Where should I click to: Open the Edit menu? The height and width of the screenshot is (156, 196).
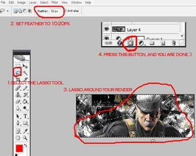coord(11,2)
